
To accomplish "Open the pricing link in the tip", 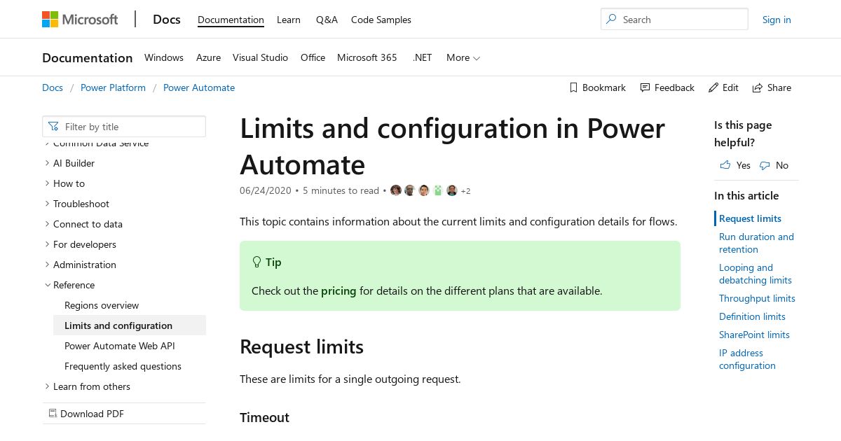I will click(x=339, y=290).
